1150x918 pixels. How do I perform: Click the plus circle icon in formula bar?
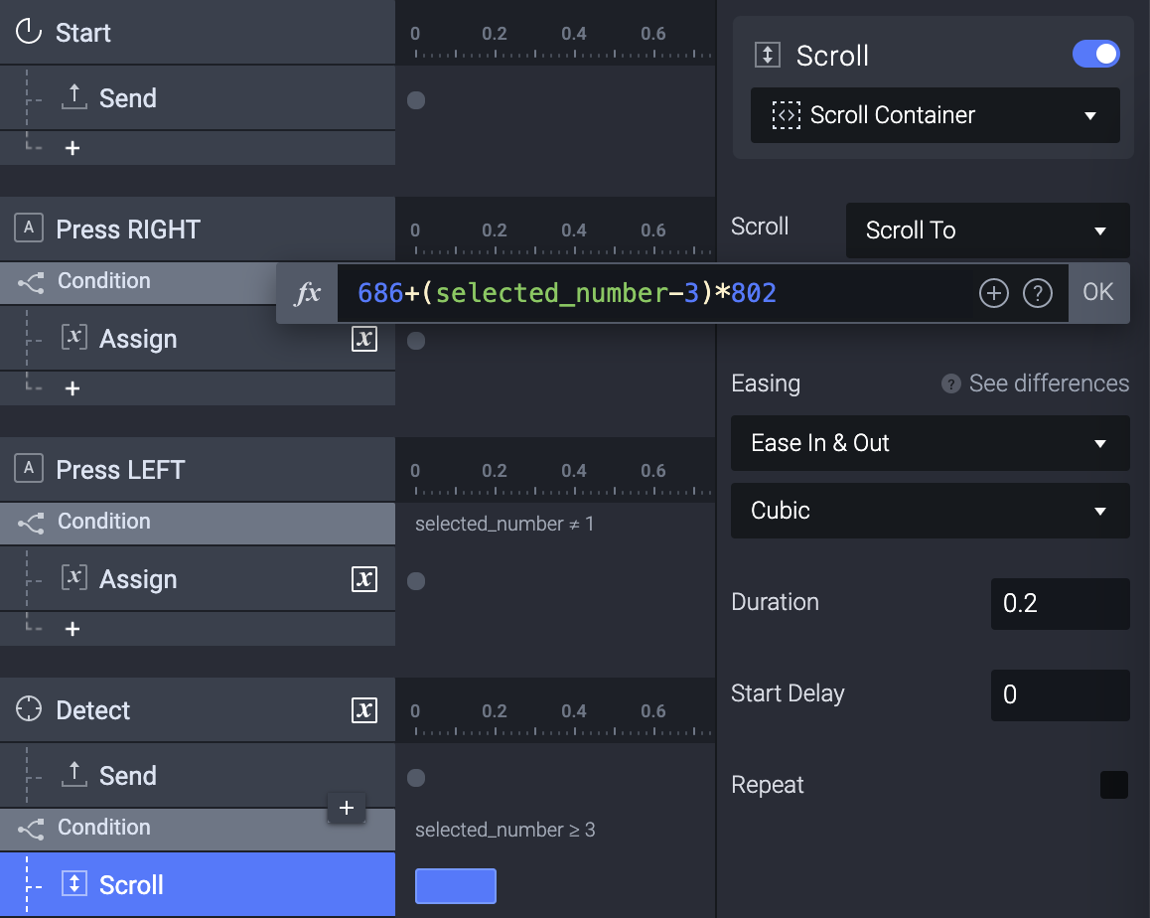point(994,293)
